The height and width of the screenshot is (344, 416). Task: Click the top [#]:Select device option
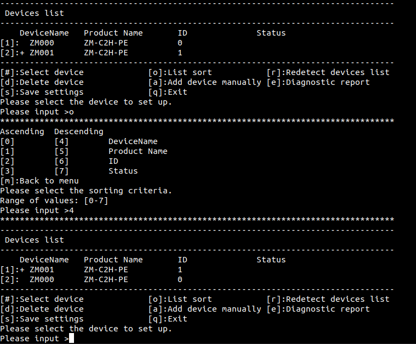tap(42, 72)
